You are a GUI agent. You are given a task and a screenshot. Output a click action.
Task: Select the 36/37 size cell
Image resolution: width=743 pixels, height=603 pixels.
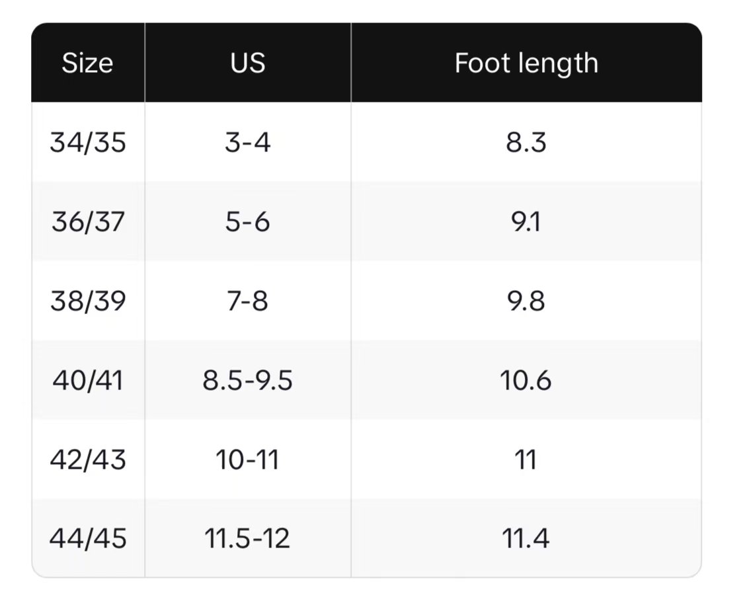(87, 221)
